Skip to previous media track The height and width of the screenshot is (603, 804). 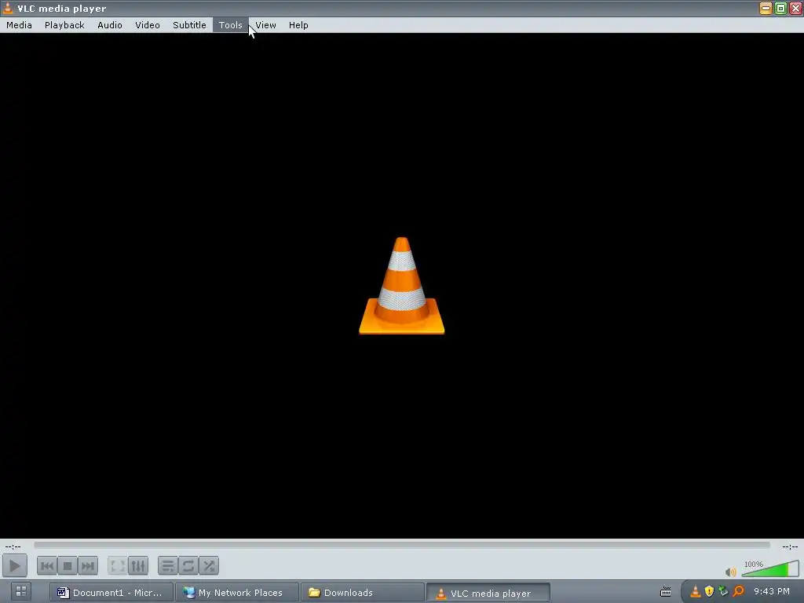46,566
